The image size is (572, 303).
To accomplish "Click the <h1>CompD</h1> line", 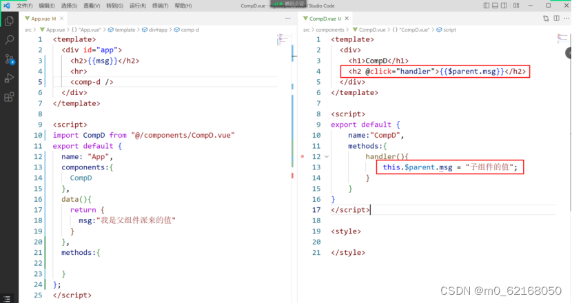I will 378,61.
